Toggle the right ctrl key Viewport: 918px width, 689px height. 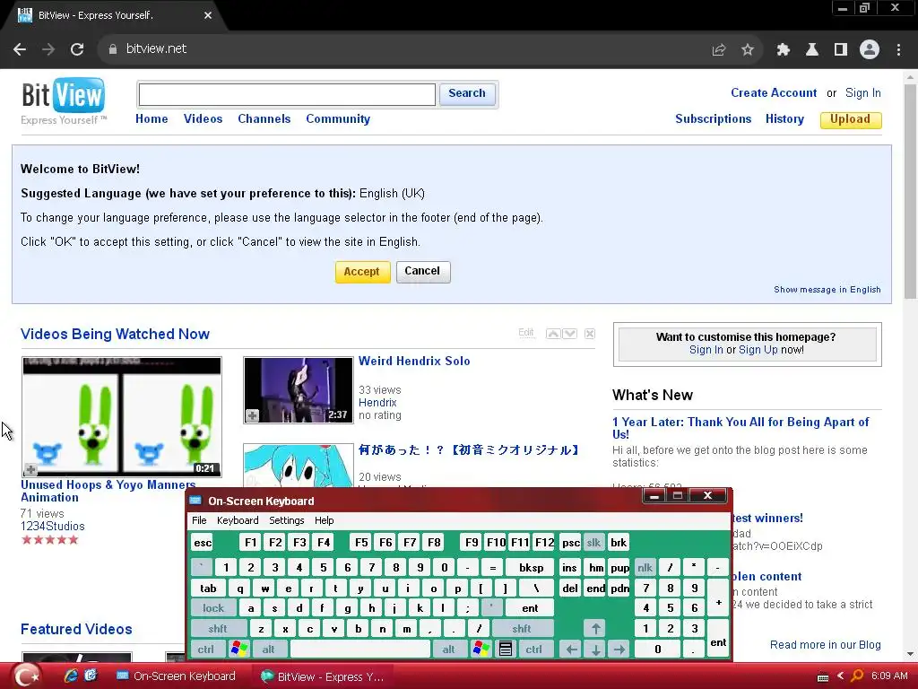[533, 650]
